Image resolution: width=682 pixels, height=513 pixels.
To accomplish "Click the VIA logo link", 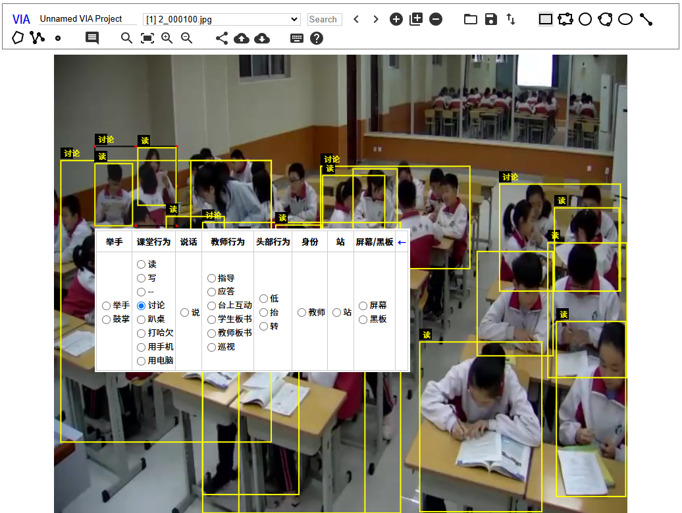I will [21, 19].
